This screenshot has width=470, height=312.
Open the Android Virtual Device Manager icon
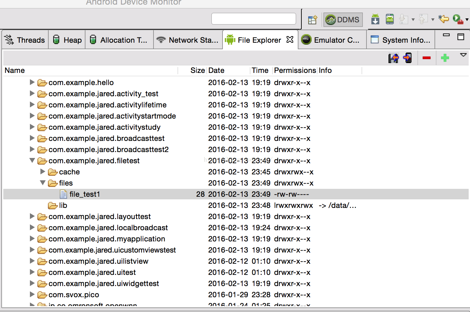tap(390, 19)
